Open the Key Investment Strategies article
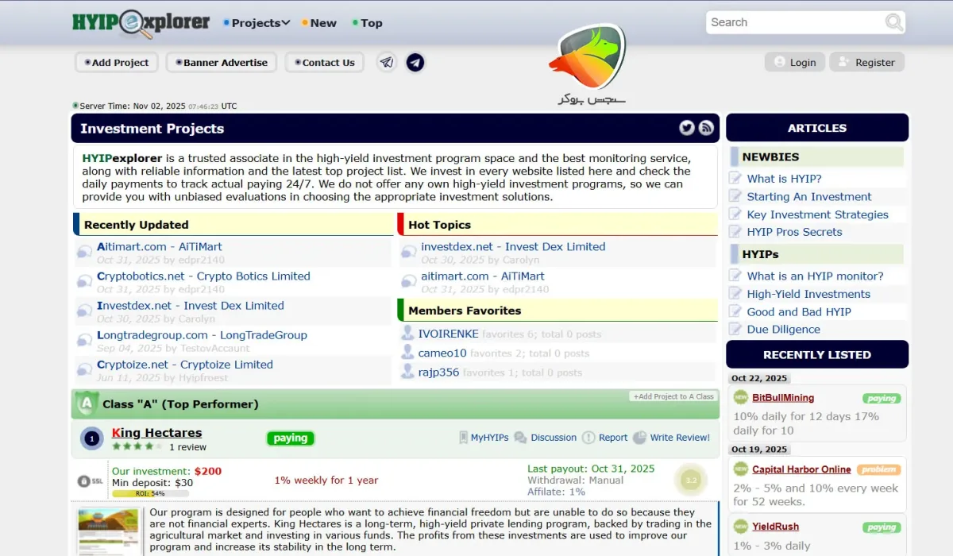This screenshot has width=953, height=556. 817,214
